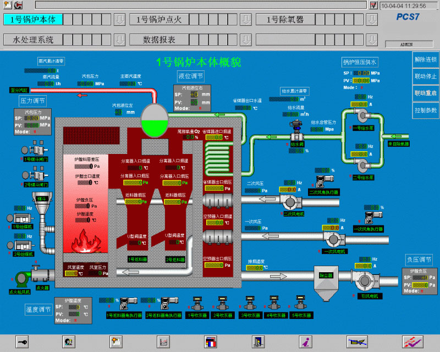Open the report chart icon on bottom toolbar
This screenshot has height=352, width=440.
click(x=162, y=341)
